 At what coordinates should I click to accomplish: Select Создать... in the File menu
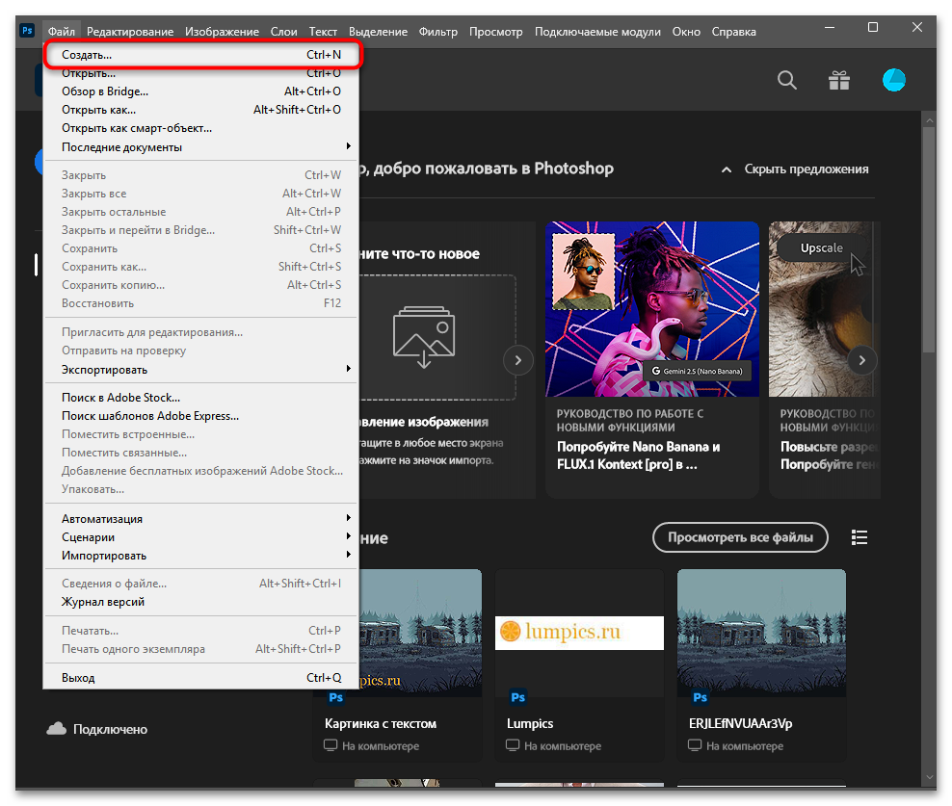coord(201,55)
